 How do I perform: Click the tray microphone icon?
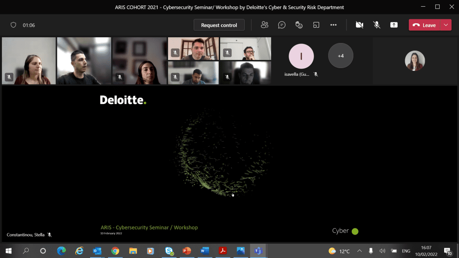point(371,251)
